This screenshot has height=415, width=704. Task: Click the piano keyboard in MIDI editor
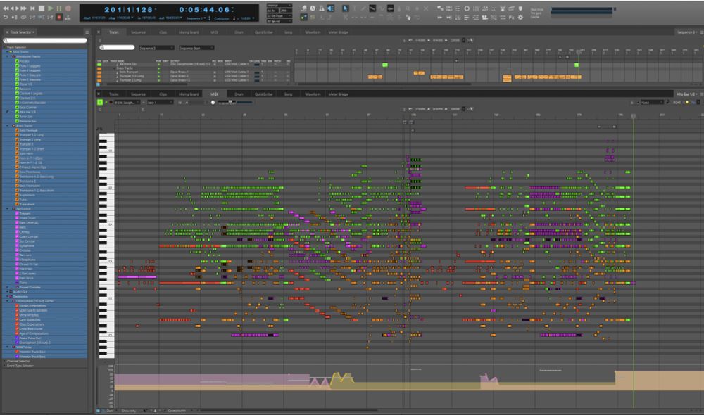106,245
